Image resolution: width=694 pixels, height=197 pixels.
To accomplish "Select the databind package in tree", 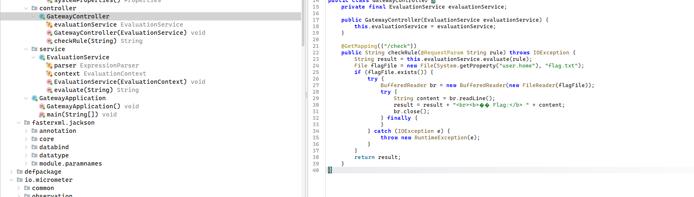I will tap(54, 147).
